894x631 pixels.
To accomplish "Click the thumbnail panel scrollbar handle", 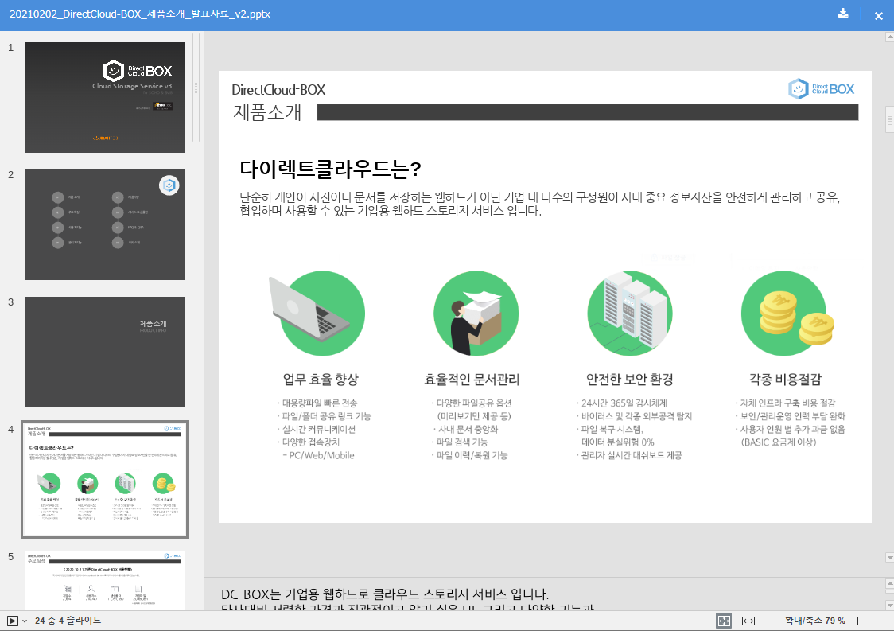I will [x=196, y=88].
